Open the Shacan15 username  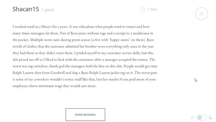pyautogui.click(x=26, y=9)
